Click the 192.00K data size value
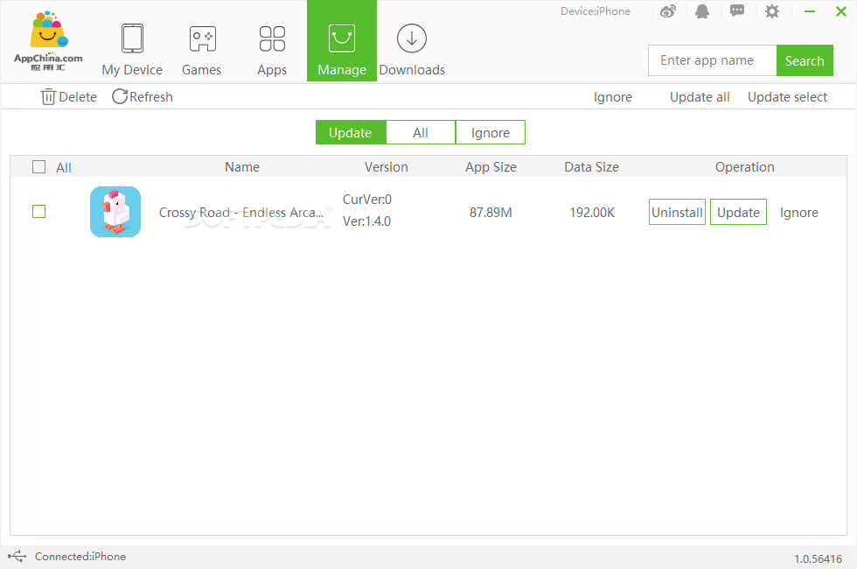The height and width of the screenshot is (569, 857). [x=593, y=212]
